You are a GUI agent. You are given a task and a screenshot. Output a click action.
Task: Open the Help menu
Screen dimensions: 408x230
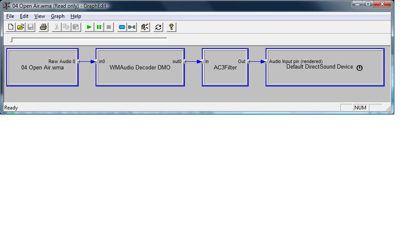(76, 16)
